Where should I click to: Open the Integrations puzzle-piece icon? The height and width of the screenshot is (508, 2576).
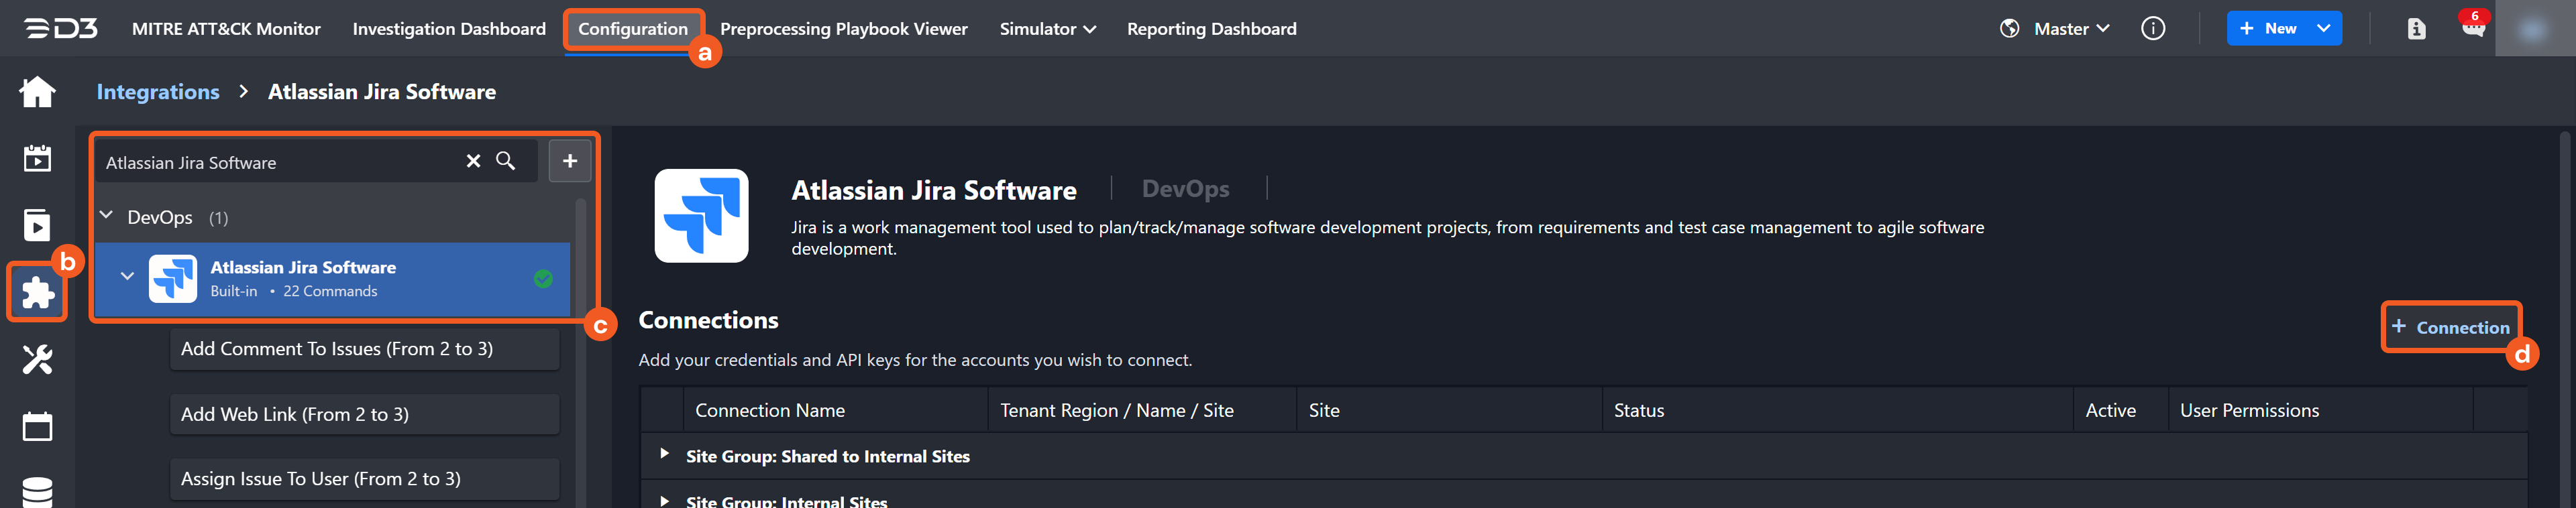click(37, 292)
